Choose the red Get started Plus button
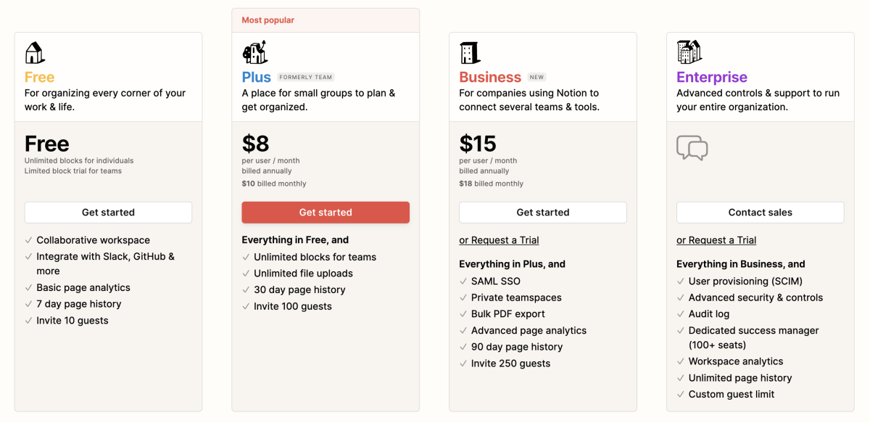870x423 pixels. pyautogui.click(x=326, y=213)
